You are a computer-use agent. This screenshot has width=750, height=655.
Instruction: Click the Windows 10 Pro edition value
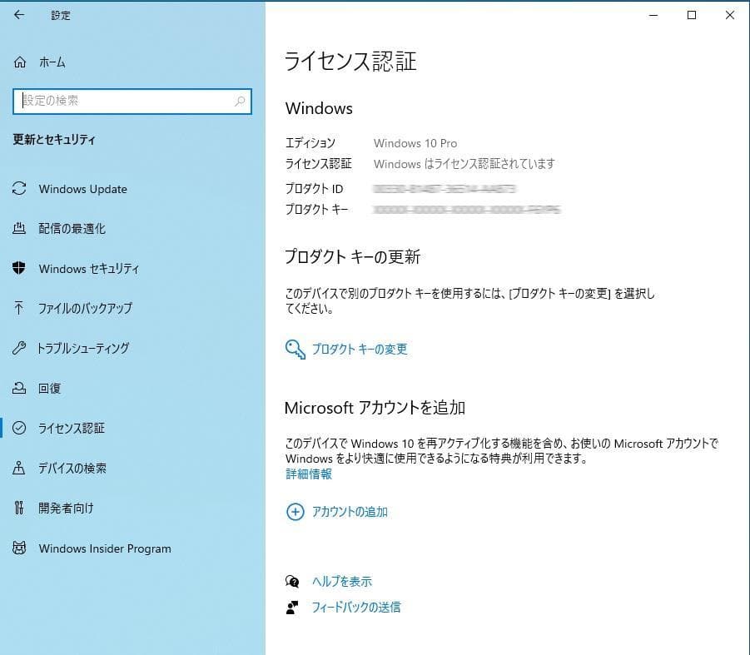point(415,143)
